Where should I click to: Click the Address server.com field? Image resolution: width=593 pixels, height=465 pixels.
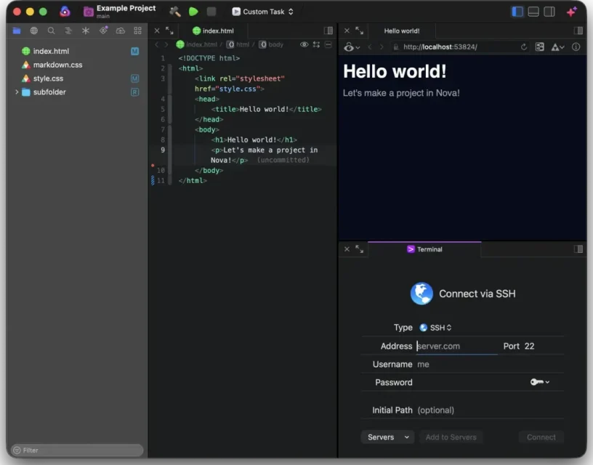pos(457,346)
